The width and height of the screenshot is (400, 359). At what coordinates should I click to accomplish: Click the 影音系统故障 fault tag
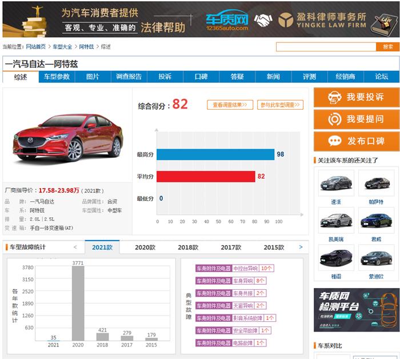pos(235,318)
